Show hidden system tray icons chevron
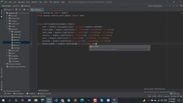This screenshot has height=103, width=183. (149, 100)
